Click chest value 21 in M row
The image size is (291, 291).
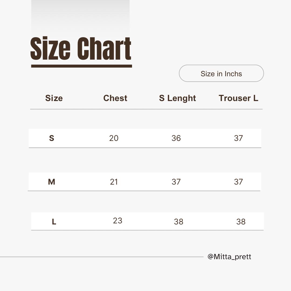(x=114, y=182)
